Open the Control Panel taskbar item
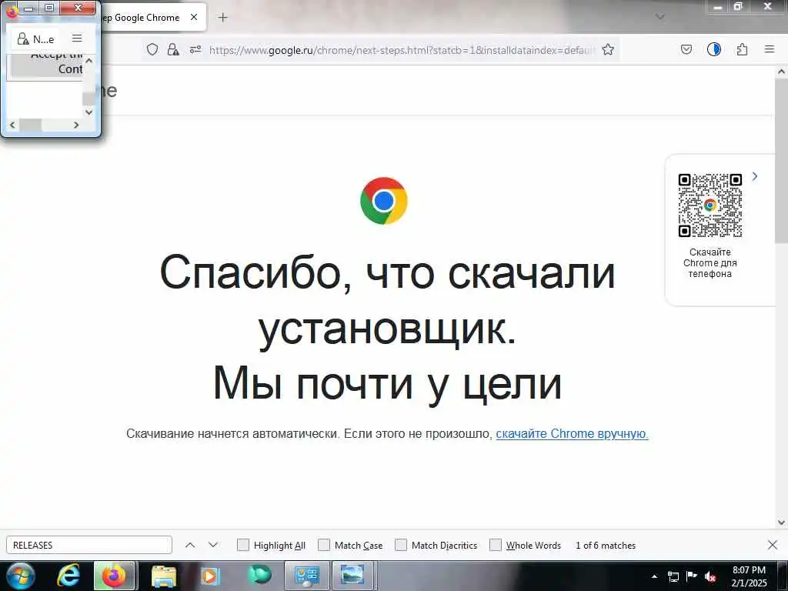This screenshot has height=591, width=788. [x=306, y=576]
